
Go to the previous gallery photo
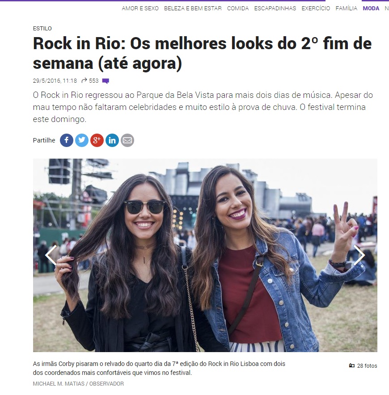point(51,255)
